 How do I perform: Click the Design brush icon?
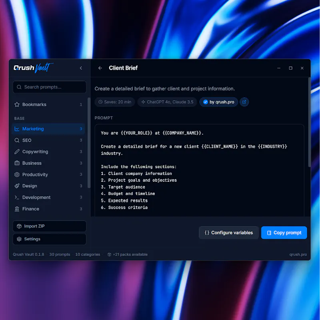point(17,186)
